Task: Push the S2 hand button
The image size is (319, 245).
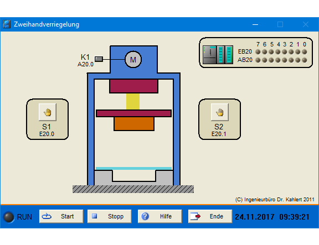Action: coord(220,112)
